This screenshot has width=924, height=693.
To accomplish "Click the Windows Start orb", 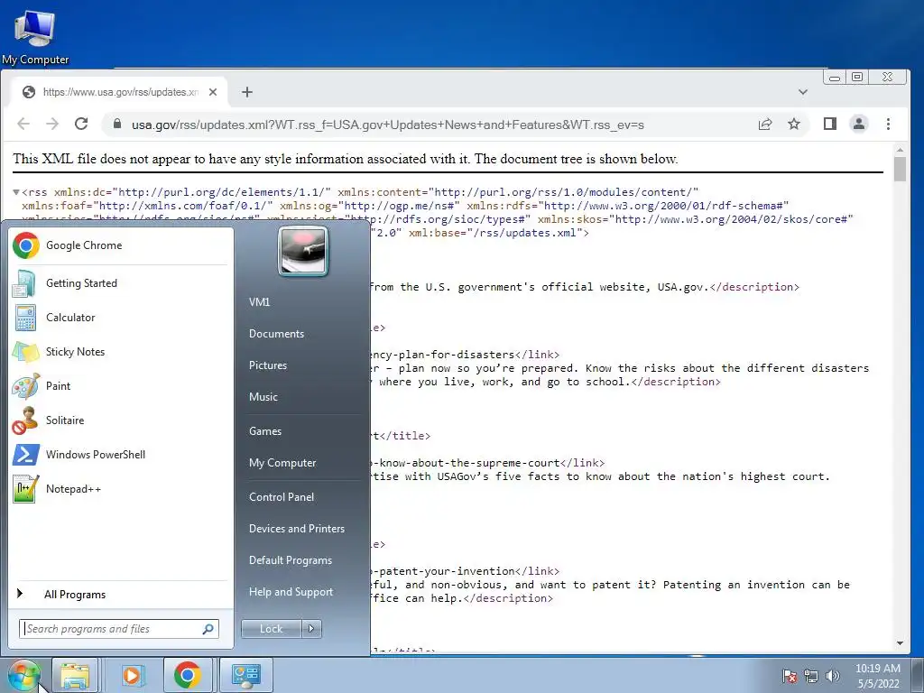I will (23, 676).
